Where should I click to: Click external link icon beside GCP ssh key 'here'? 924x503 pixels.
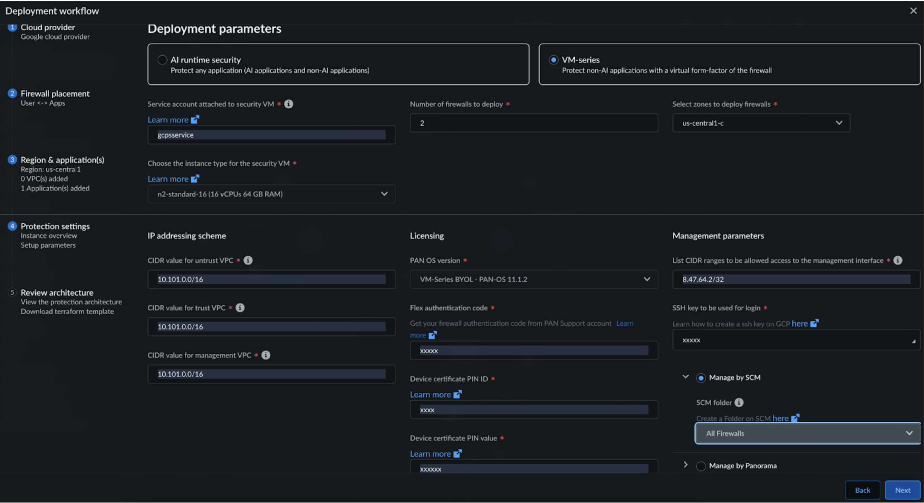pyautogui.click(x=814, y=324)
